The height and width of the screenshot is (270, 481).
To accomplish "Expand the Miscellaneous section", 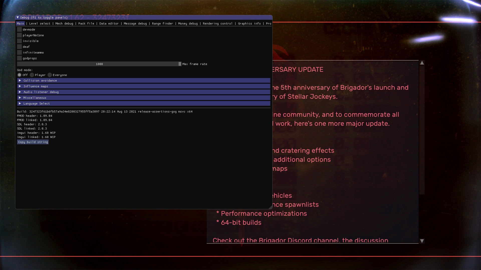I will pos(144,98).
